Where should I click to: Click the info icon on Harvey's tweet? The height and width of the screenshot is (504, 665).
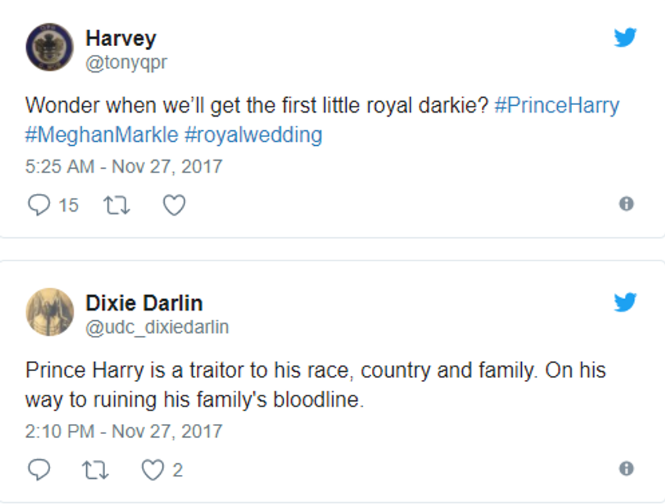point(626,203)
